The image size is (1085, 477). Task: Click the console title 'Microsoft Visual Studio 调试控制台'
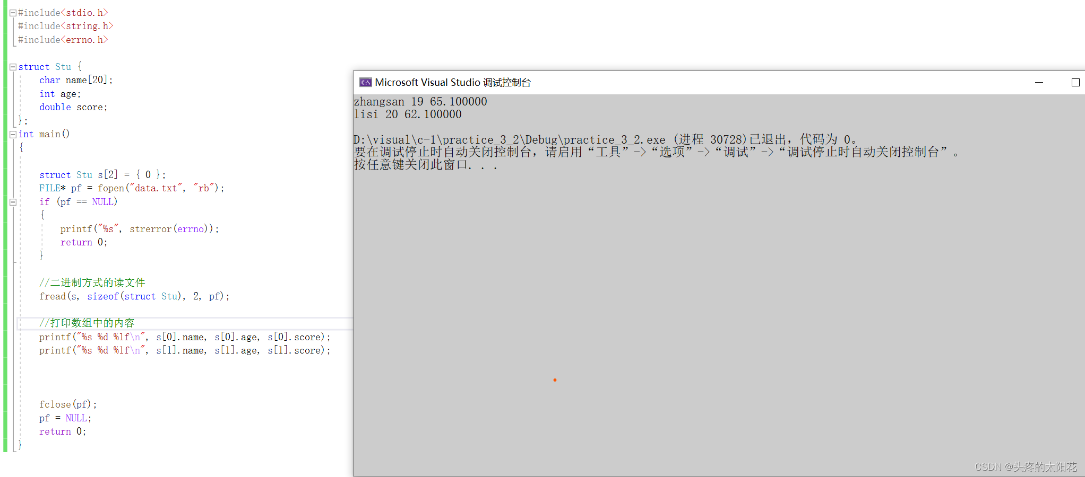pos(453,82)
